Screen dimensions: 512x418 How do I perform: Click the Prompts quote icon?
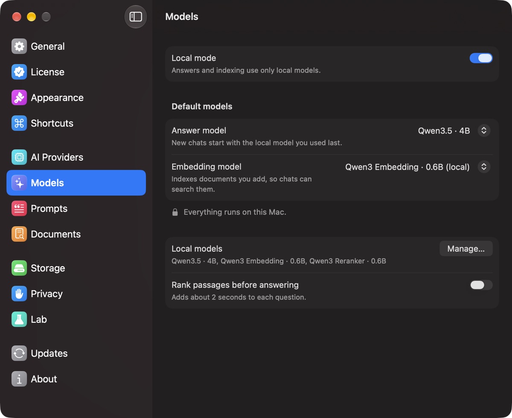pyautogui.click(x=19, y=209)
